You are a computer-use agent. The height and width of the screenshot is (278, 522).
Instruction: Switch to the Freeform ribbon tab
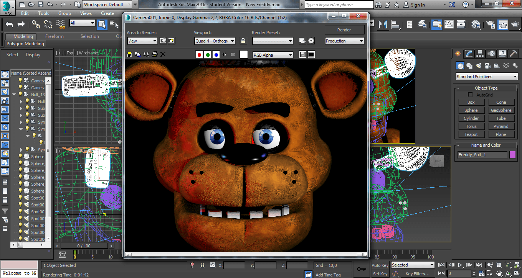(x=55, y=36)
